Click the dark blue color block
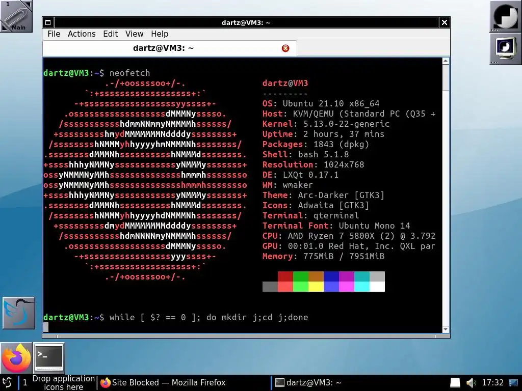The width and height of the screenshot is (522, 391). pyautogui.click(x=331, y=276)
